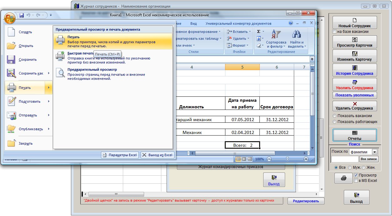The width and height of the screenshot is (392, 216).
Task: Expand the 'Сохранить как' submenu arrow
Action: [49, 73]
